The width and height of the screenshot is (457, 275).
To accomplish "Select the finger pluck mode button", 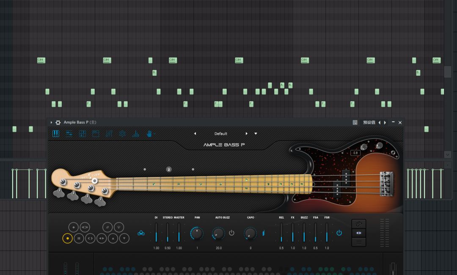I will 359,224.
